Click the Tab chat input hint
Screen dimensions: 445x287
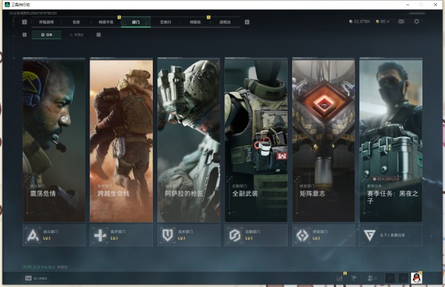click(37, 278)
